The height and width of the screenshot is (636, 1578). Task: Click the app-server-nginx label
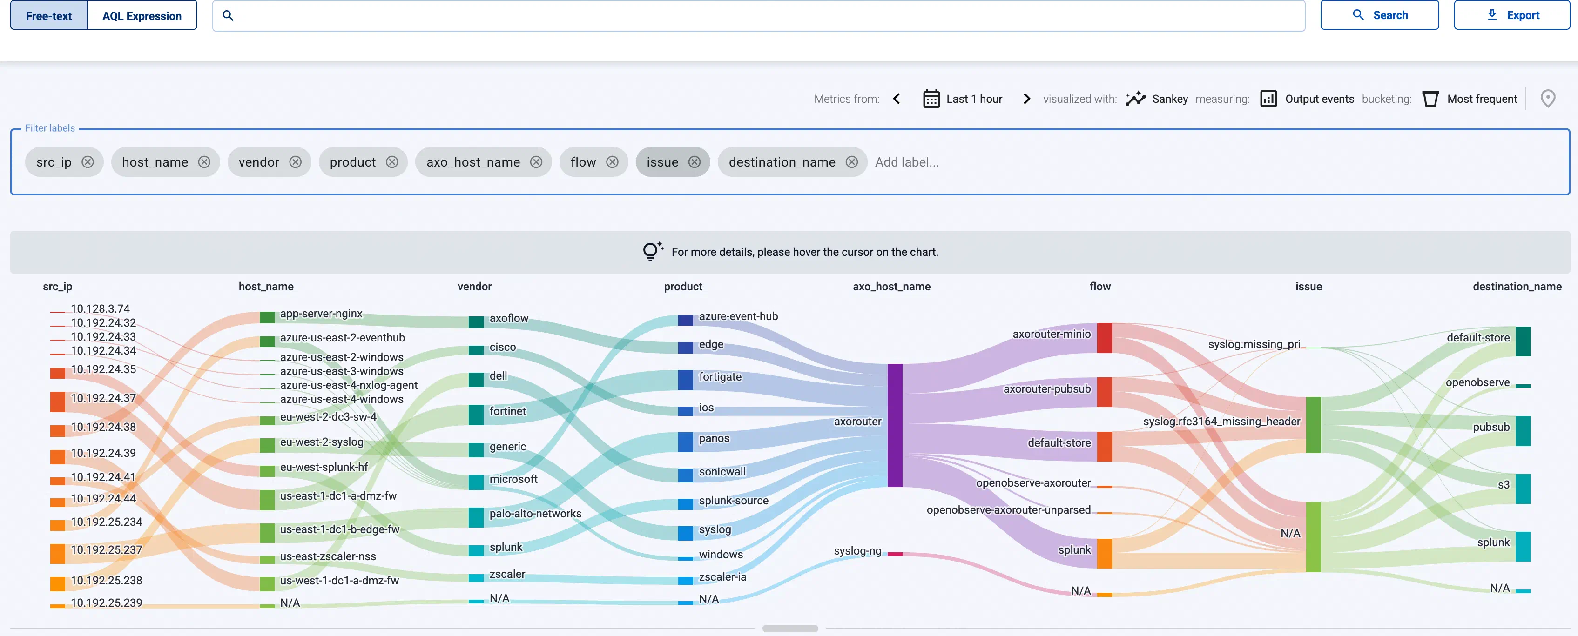pos(321,314)
